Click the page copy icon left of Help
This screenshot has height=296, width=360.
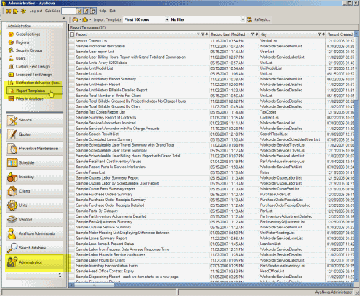94,11
